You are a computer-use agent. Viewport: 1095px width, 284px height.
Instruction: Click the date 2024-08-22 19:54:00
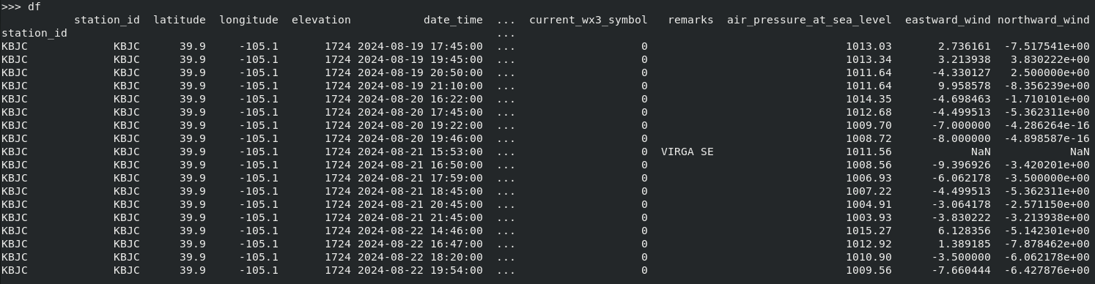[420, 270]
